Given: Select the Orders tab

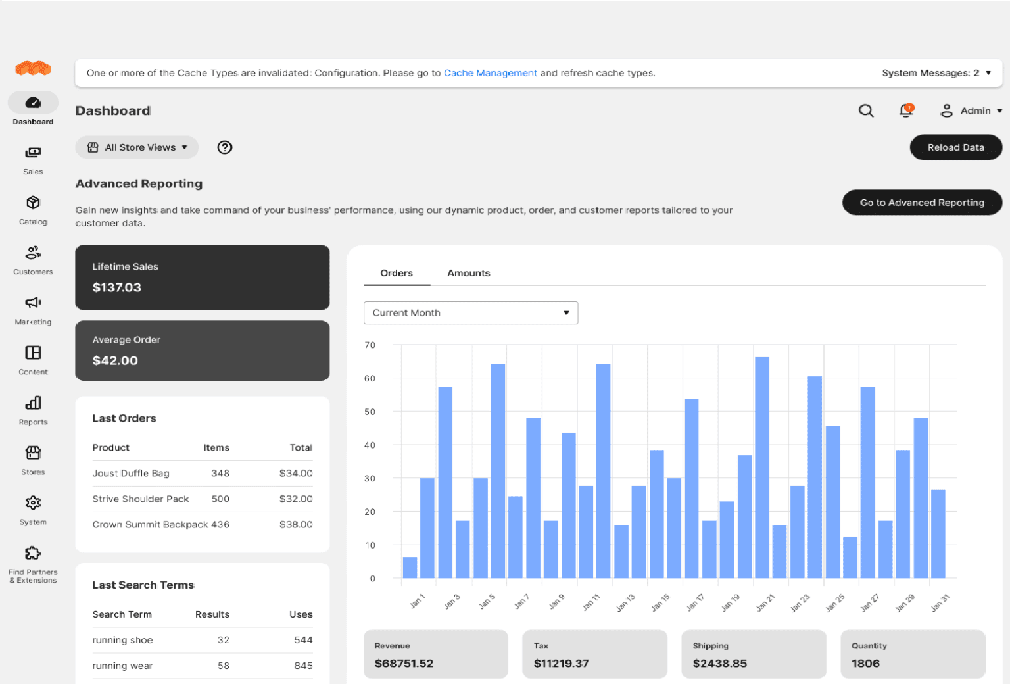Looking at the screenshot, I should (x=397, y=273).
